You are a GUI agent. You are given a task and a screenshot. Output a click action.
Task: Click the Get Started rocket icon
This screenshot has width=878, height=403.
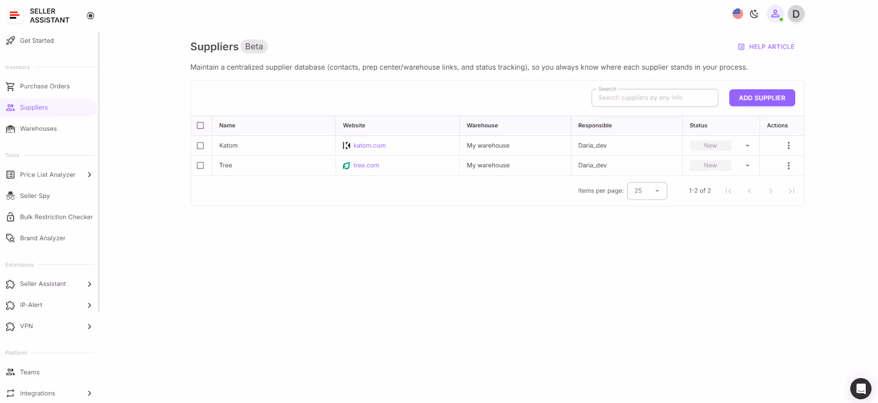click(x=10, y=41)
